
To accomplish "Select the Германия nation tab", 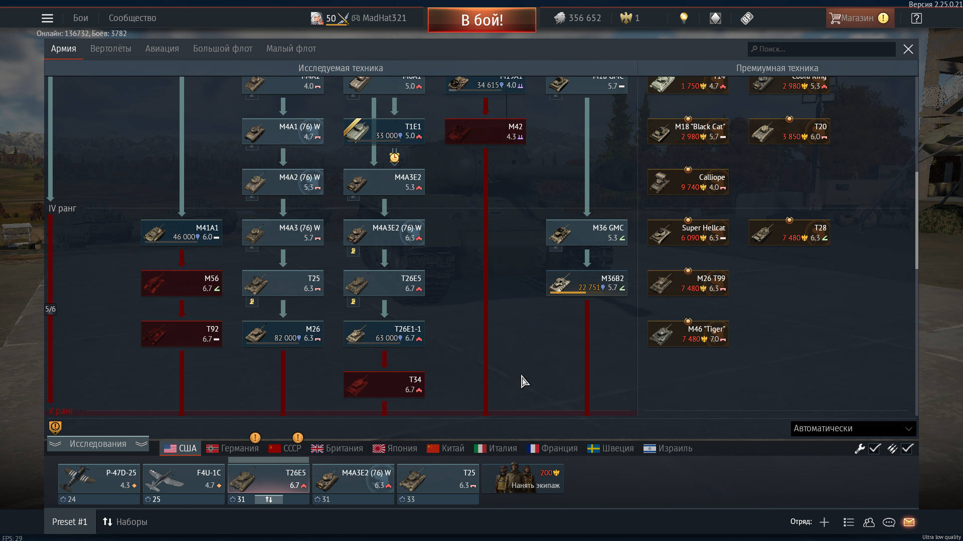I will 233,448.
